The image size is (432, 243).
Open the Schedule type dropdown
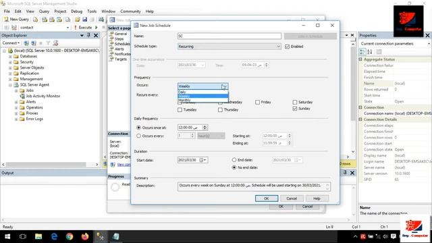(x=230, y=47)
